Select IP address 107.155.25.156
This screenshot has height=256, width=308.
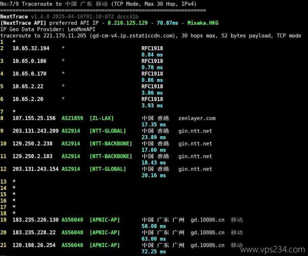34,118
